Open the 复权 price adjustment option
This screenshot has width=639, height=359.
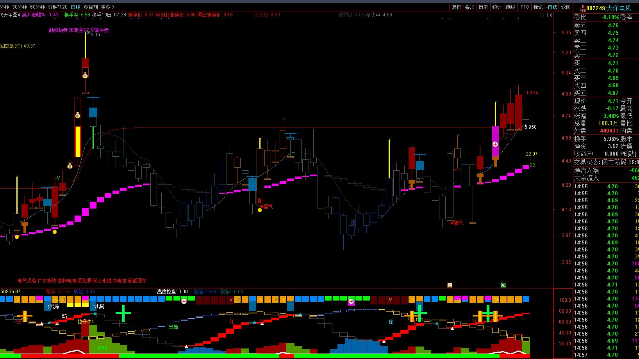point(456,7)
